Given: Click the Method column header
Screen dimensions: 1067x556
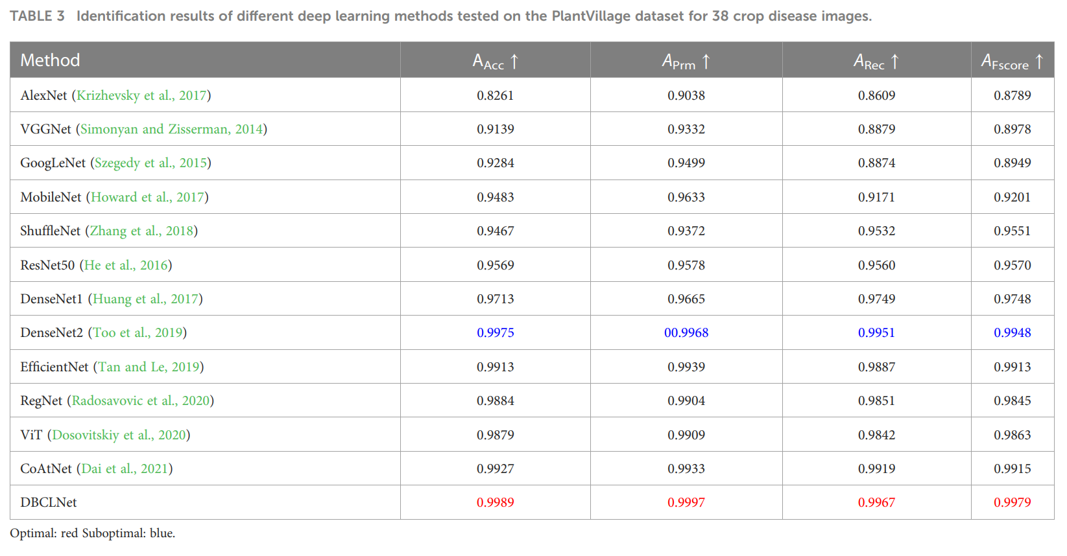Looking at the screenshot, I should click(x=50, y=60).
